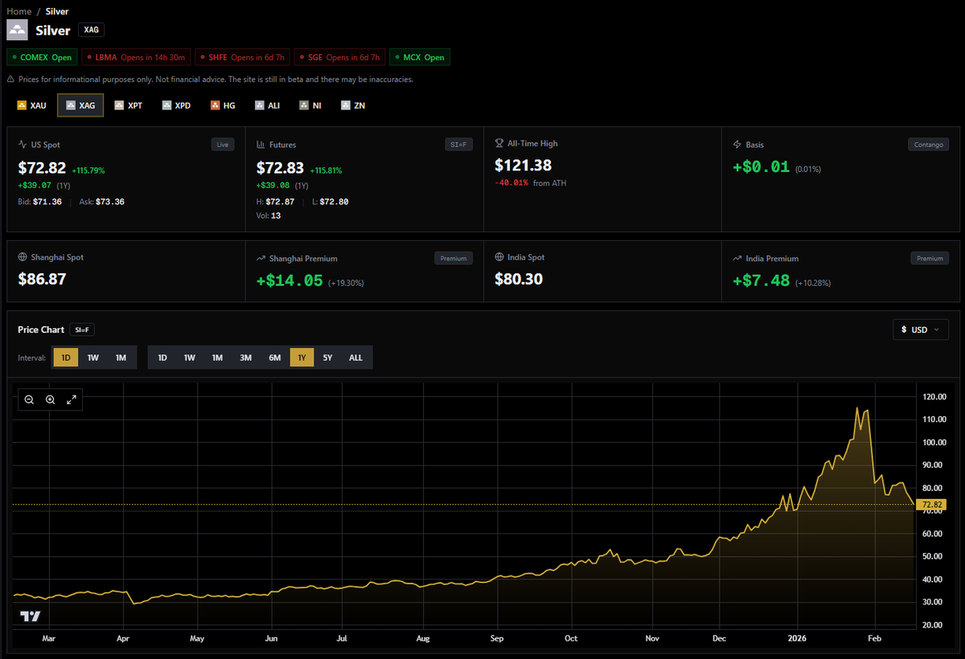This screenshot has width=965, height=659.
Task: Go to Home in the breadcrumb
Action: pyautogui.click(x=19, y=11)
